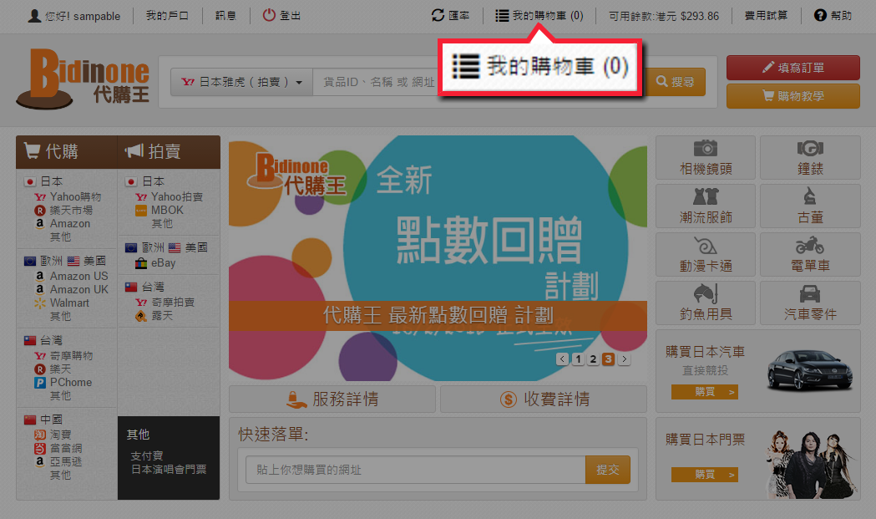
Task: Open 奇摩拍賣 Taiwan auction link
Action: click(x=165, y=302)
